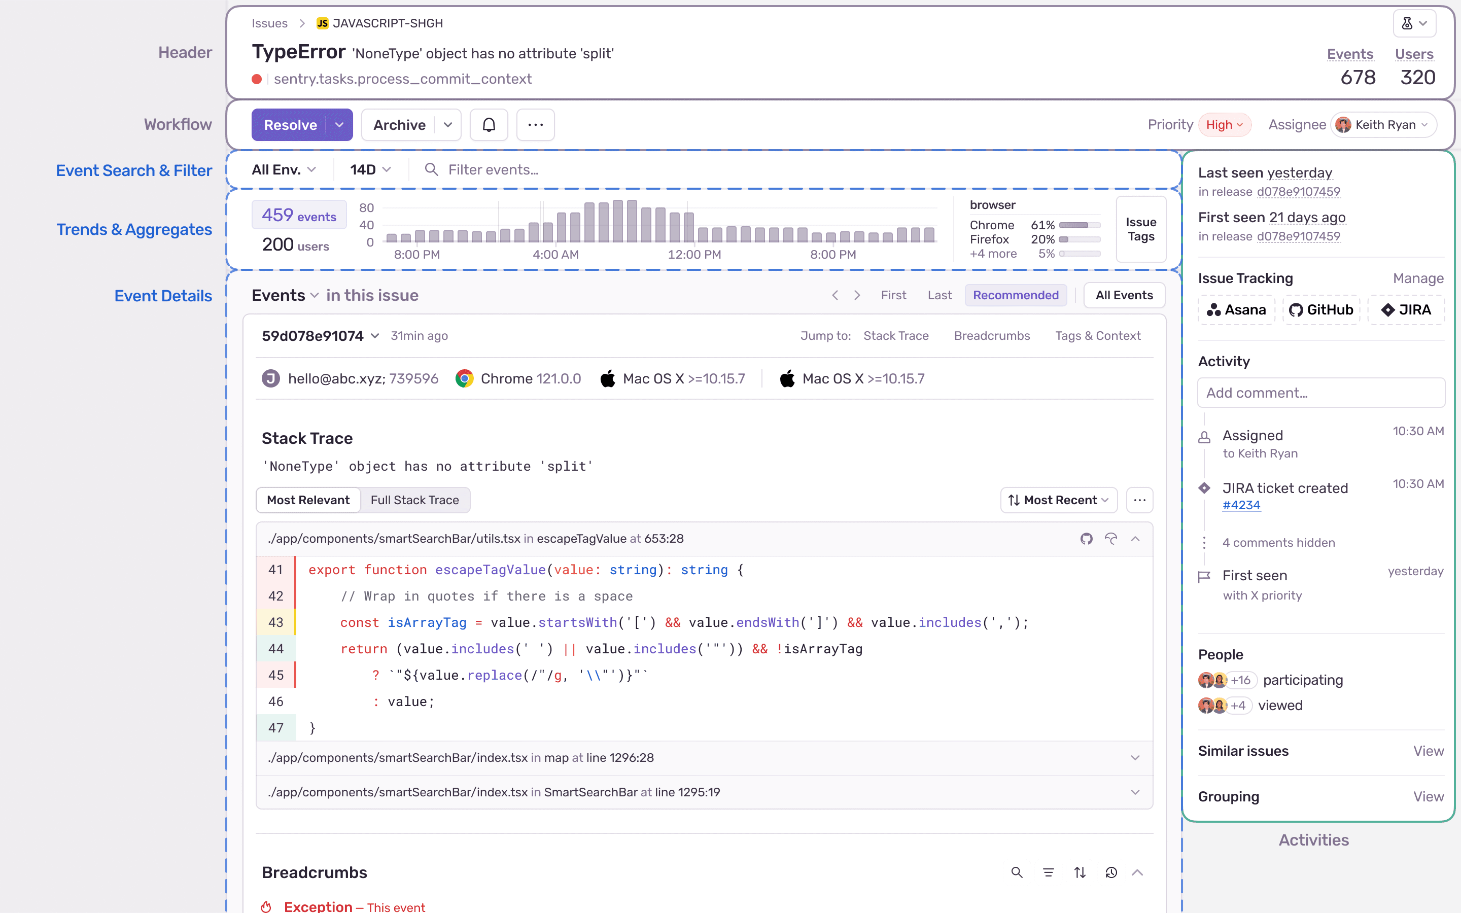Click the refresh/replay icon in stack trace

coord(1111,539)
